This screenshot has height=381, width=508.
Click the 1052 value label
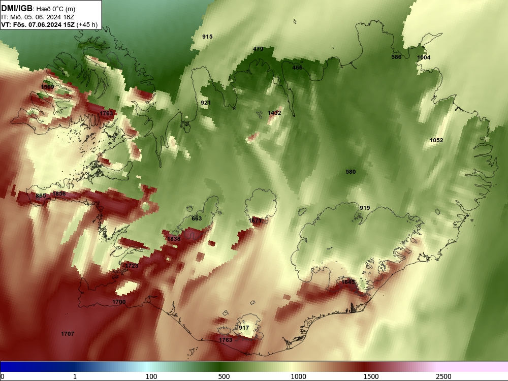436,140
